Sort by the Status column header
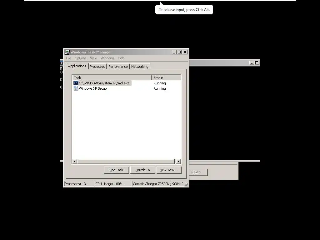 [166, 77]
